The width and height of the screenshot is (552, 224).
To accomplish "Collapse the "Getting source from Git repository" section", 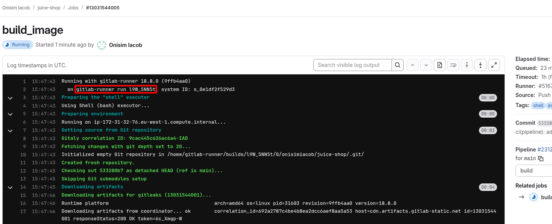I will pos(10,130).
